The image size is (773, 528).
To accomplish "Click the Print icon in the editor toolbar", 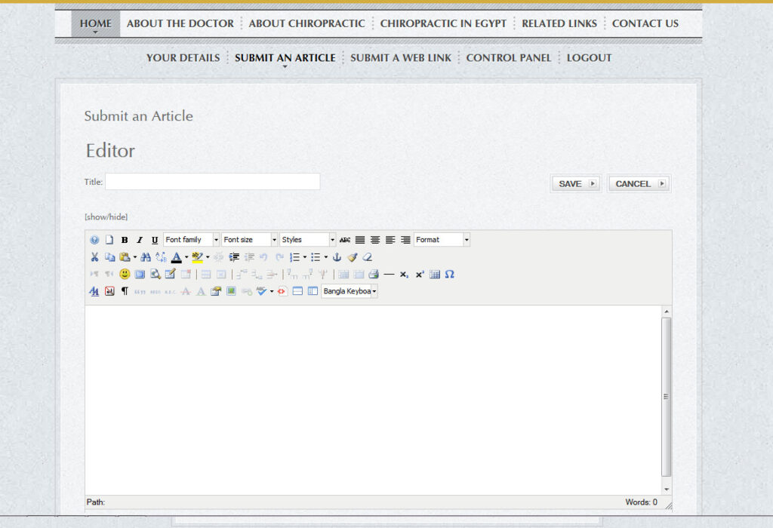I will [374, 275].
